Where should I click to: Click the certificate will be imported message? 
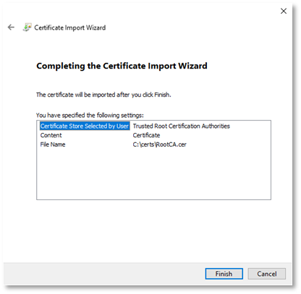tap(103, 95)
